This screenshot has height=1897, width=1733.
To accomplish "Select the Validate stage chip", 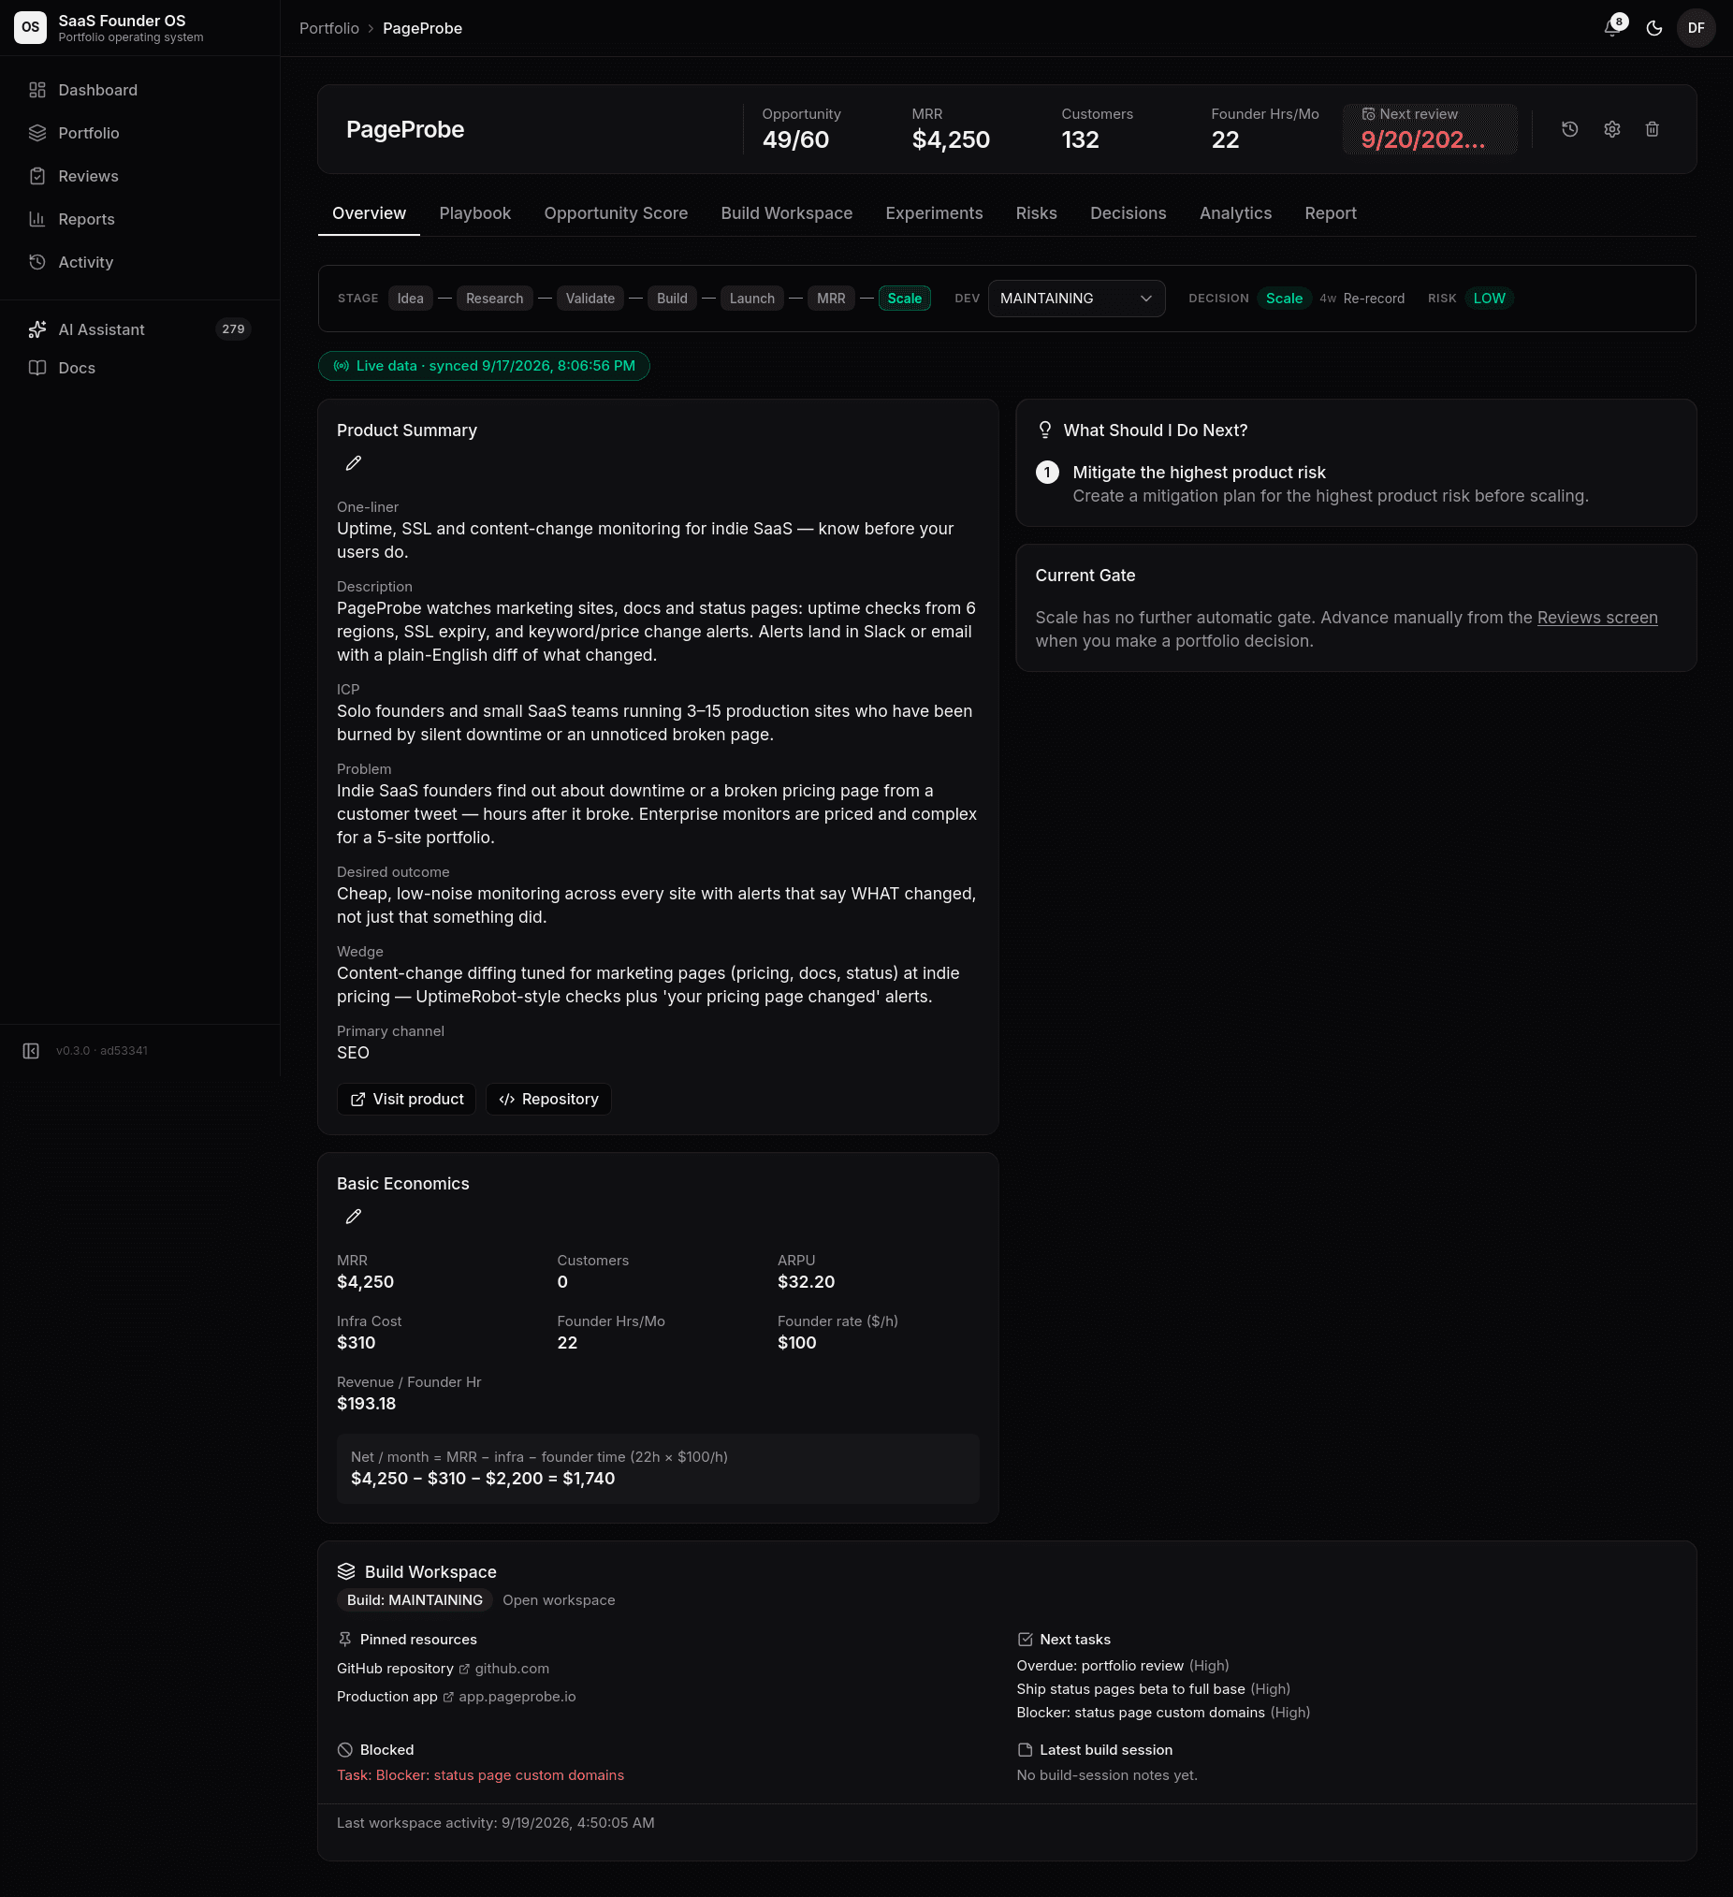I will (x=590, y=299).
